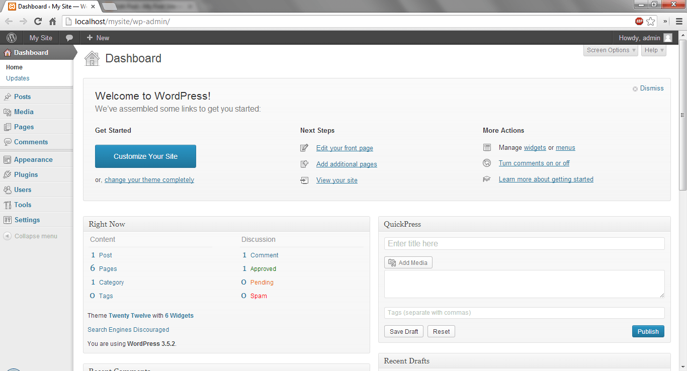Click the browser back arrow
Image resolution: width=687 pixels, height=371 pixels.
(9, 21)
